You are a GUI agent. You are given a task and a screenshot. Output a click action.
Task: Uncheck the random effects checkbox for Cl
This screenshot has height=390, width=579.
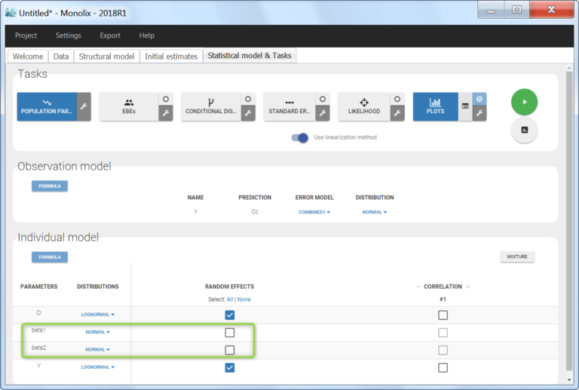click(230, 315)
